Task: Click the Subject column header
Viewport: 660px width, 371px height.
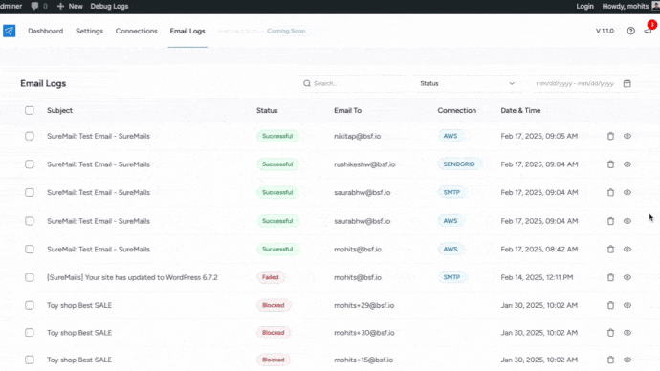Action: click(59, 110)
